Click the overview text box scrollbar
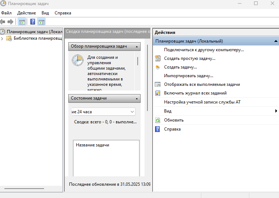This screenshot has height=198, width=279. (138, 61)
